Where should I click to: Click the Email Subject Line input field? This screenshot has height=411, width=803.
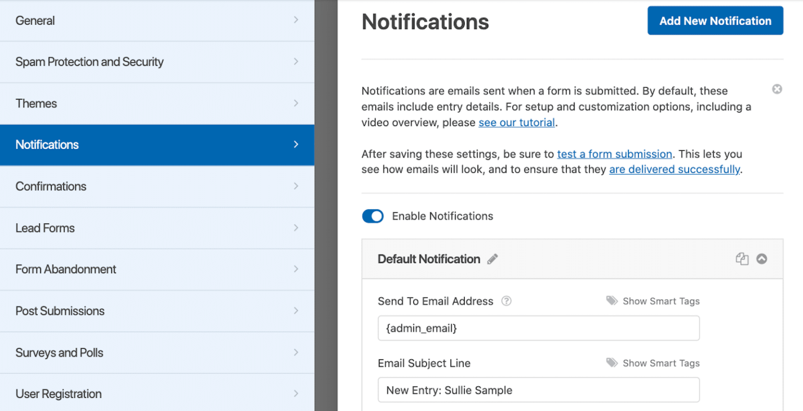(x=538, y=390)
